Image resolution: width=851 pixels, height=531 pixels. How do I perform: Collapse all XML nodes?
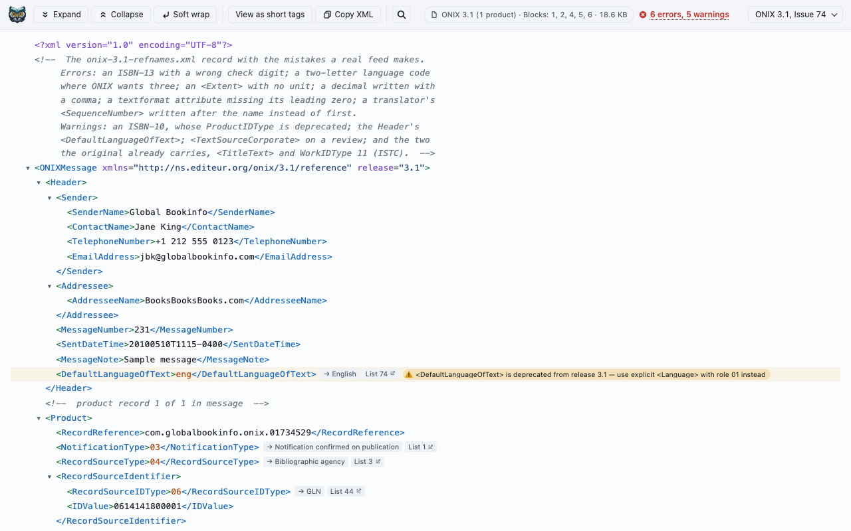pos(121,15)
